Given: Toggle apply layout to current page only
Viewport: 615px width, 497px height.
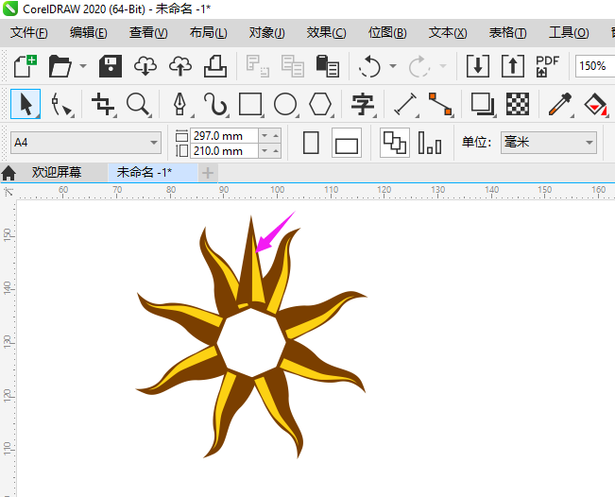Looking at the screenshot, I should tap(430, 143).
